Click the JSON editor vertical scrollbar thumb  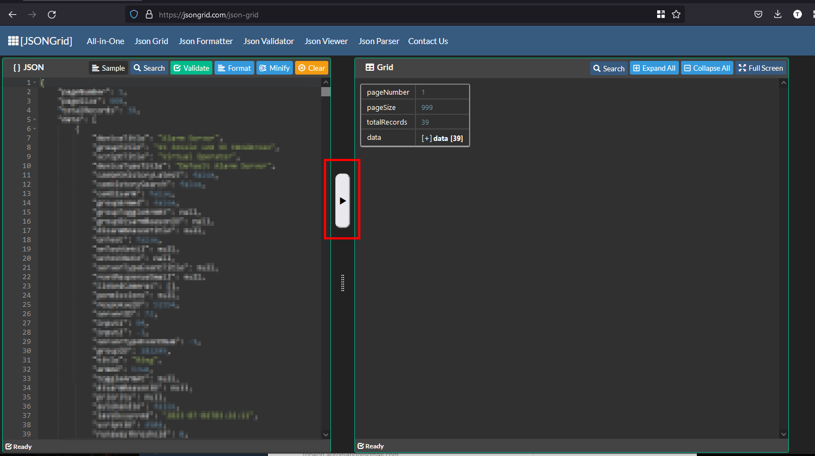[x=326, y=91]
